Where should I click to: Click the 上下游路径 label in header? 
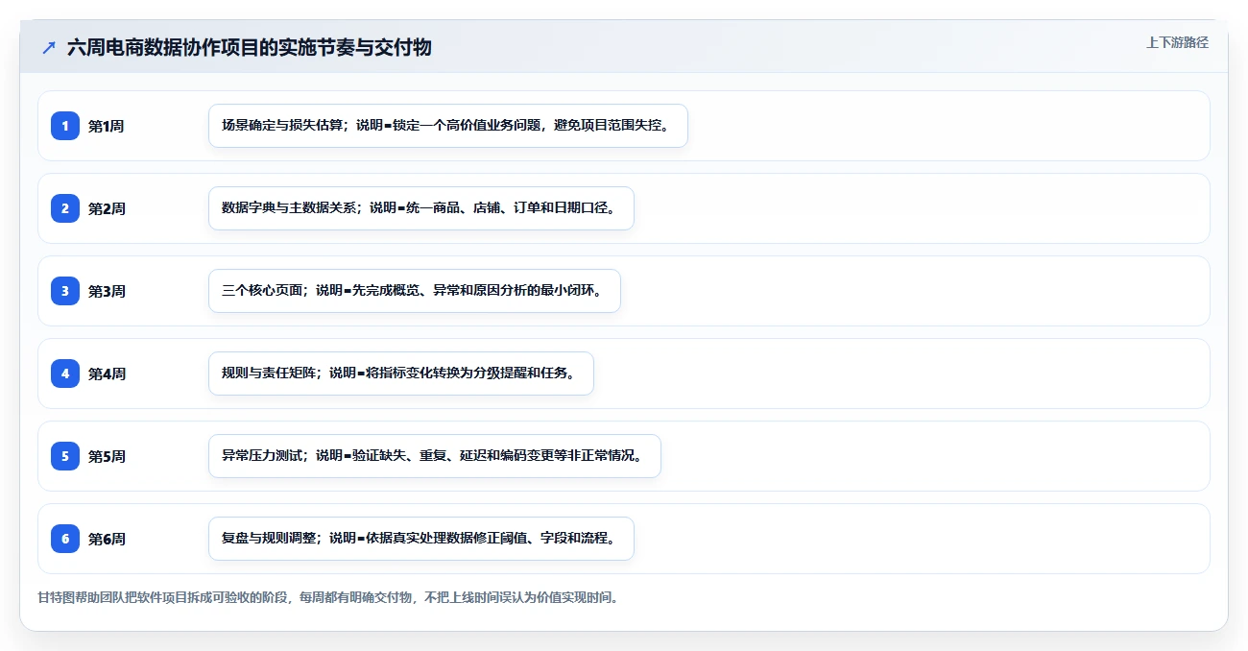point(1177,42)
